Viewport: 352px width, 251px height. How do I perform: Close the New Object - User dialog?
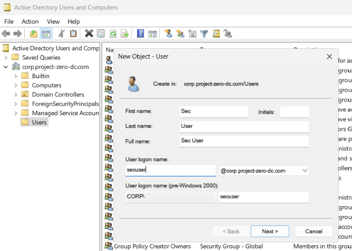[329, 56]
